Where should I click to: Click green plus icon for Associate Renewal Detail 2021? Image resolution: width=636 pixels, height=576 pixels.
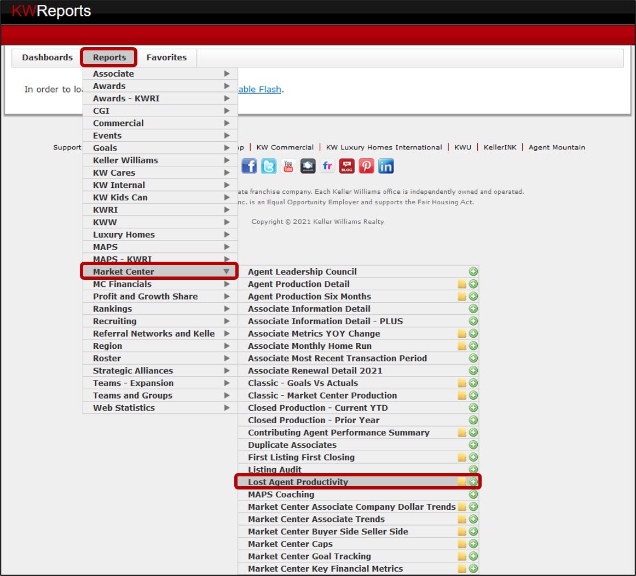[473, 371]
